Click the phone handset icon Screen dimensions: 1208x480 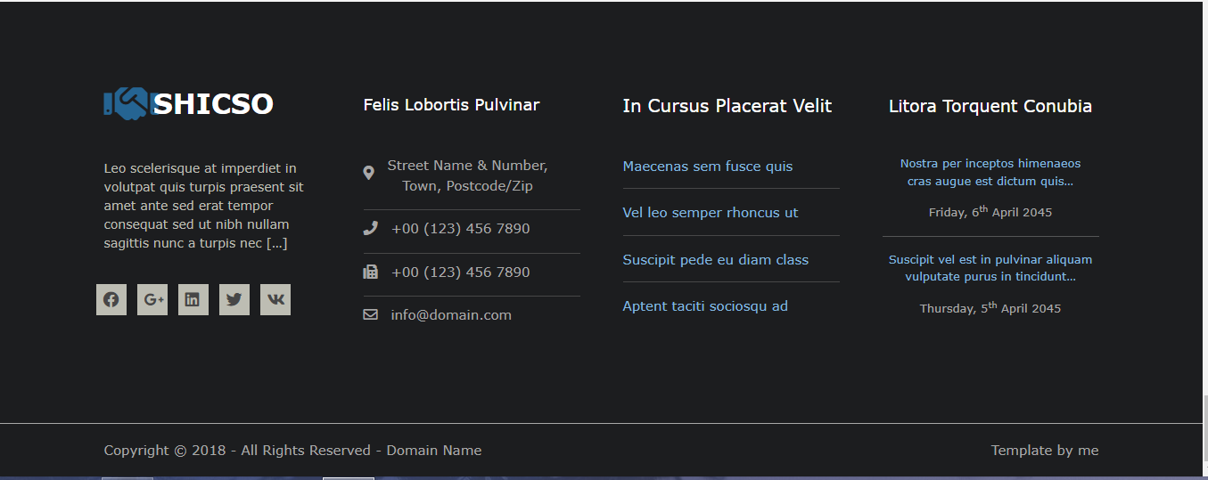tap(371, 228)
